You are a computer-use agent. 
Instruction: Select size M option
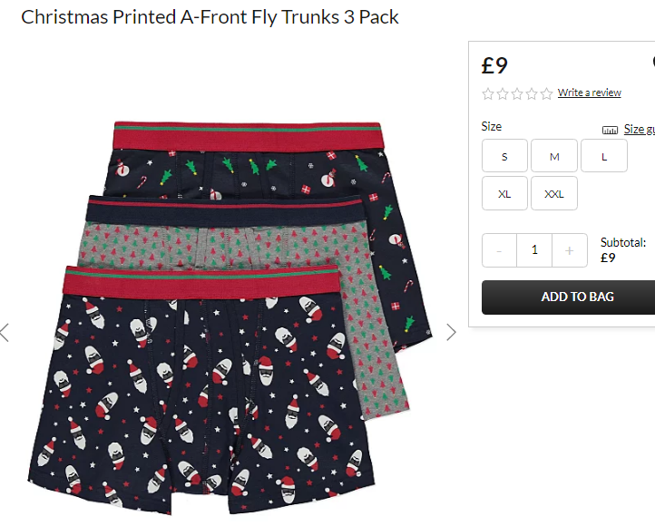(554, 156)
